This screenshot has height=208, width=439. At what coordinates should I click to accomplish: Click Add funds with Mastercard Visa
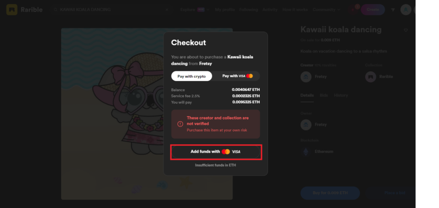[216, 152]
